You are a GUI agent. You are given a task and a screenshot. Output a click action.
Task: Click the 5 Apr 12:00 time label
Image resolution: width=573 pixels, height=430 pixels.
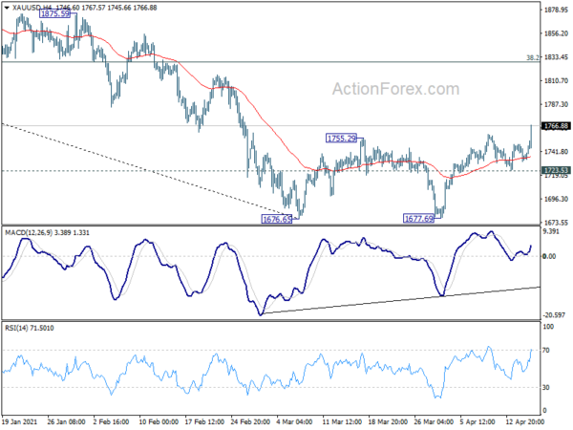(x=477, y=421)
